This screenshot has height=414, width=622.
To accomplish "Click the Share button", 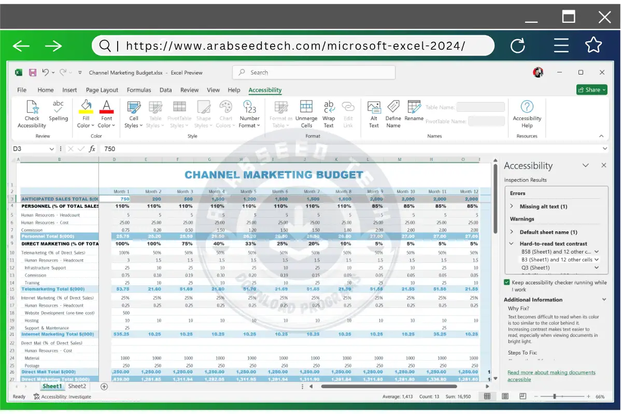I will point(591,90).
